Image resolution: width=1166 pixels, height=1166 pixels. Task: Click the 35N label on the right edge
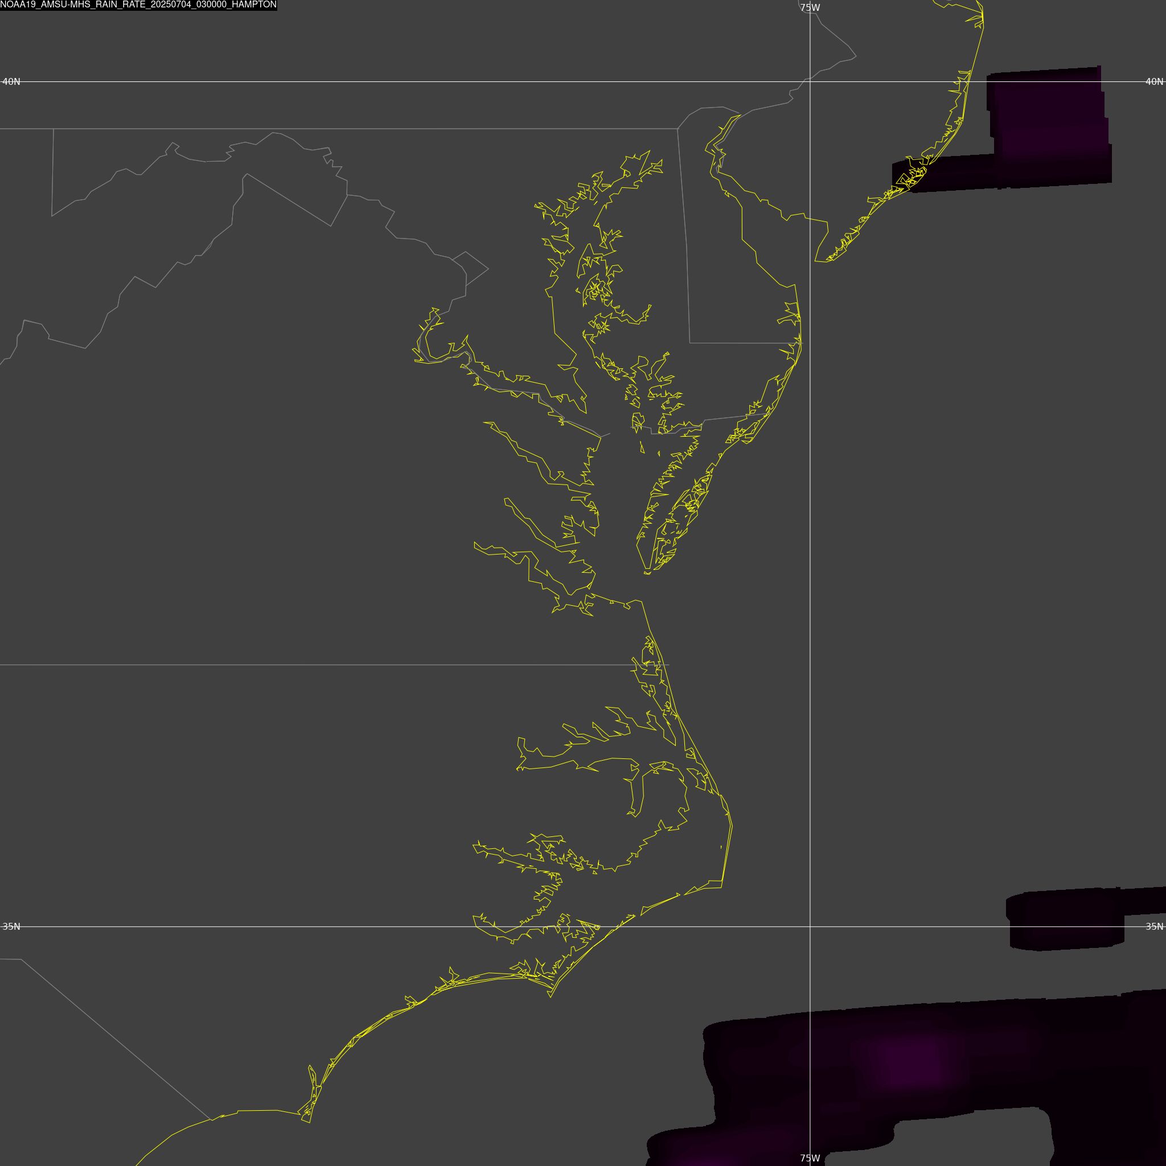coord(1154,926)
